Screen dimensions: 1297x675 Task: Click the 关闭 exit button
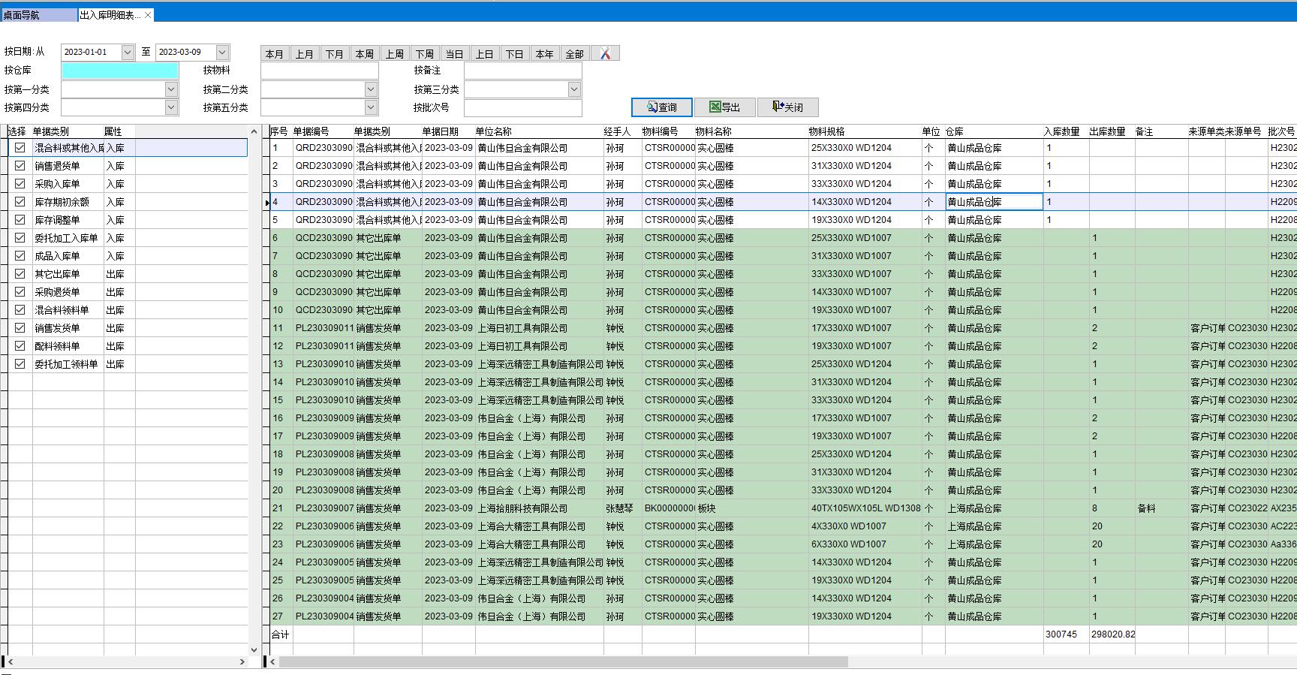click(787, 107)
